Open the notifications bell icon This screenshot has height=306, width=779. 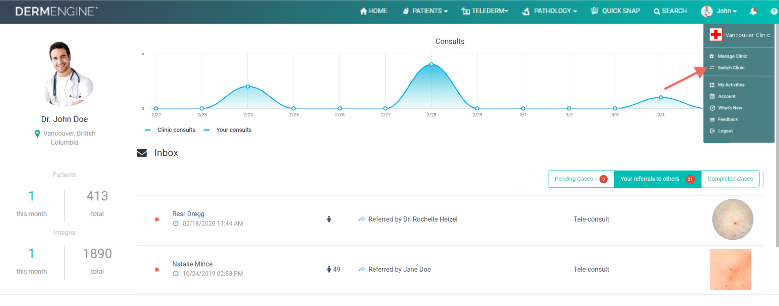[x=753, y=11]
